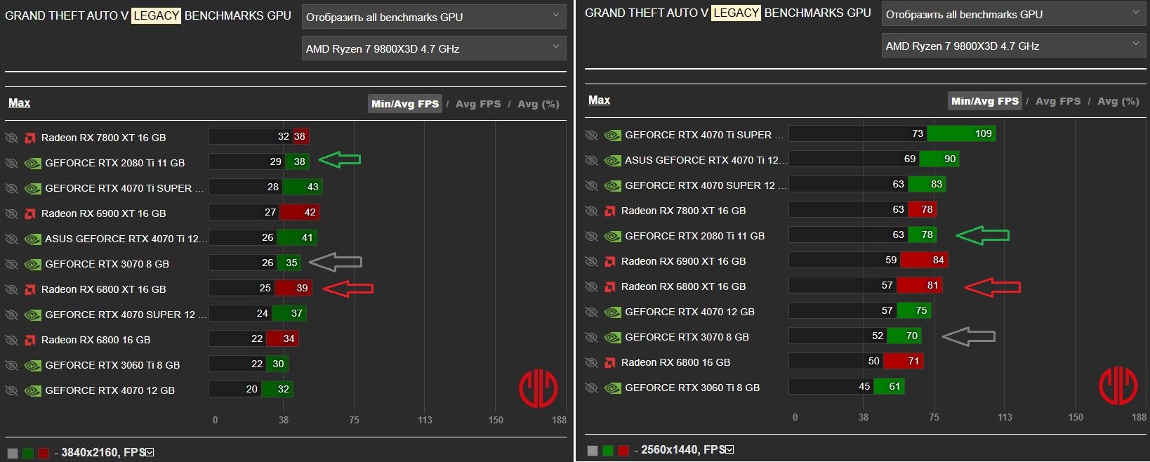Image resolution: width=1150 pixels, height=462 pixels.
Task: Click NVIDIA logo beside RTX 3070 8 GB, 3840x2160 chart
Action: pyautogui.click(x=32, y=264)
